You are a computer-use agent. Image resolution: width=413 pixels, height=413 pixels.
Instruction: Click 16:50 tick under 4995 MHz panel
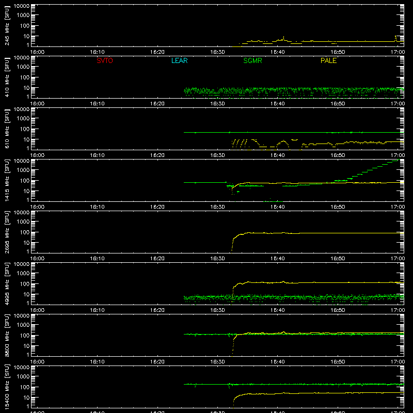[x=338, y=310]
